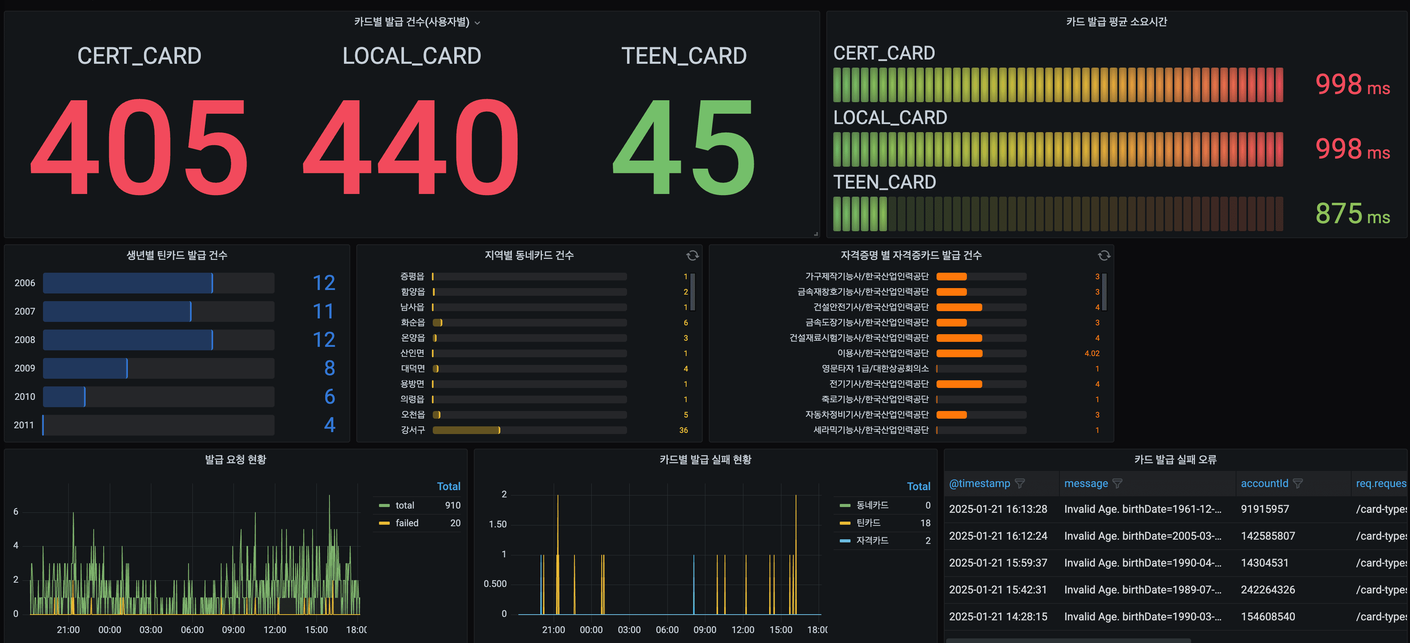This screenshot has height=643, width=1410.
Task: Refresh the 지역별 동네카드 건수 panel
Action: [692, 255]
